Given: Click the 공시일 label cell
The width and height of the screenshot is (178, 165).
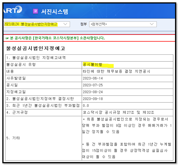Looking at the screenshot, I should tap(43, 85).
